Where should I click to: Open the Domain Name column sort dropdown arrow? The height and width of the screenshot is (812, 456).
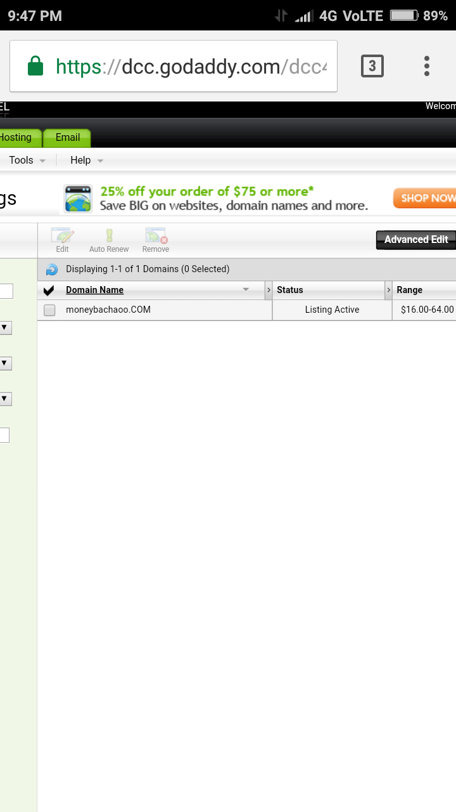point(246,290)
